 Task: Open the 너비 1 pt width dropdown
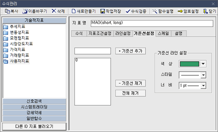(203, 86)
